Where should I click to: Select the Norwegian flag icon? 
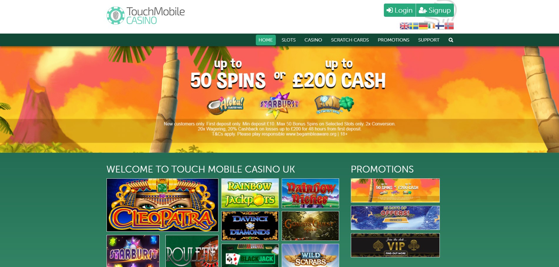pos(449,26)
